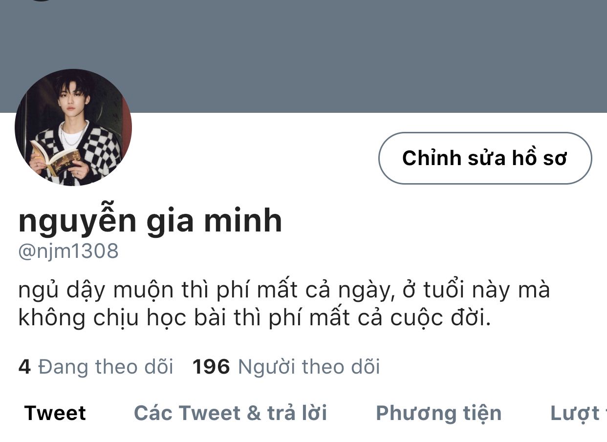Switch to Các Tweet & trả lời tab
The width and height of the screenshot is (607, 442).
coord(230,413)
